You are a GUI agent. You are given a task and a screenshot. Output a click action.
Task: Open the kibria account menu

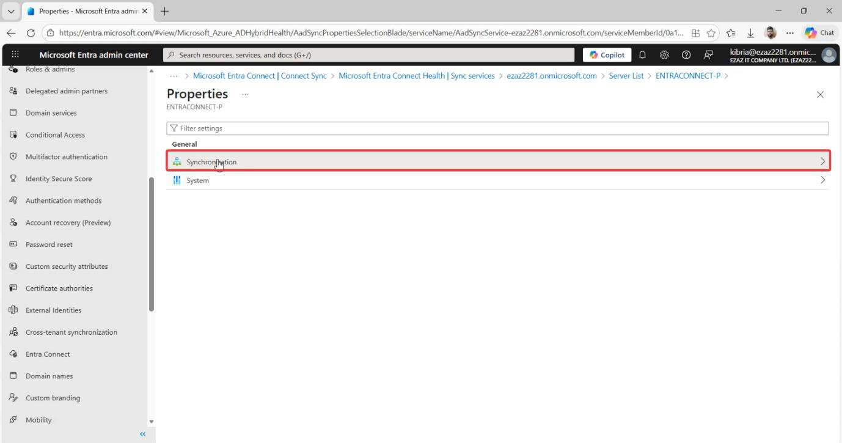pos(782,55)
